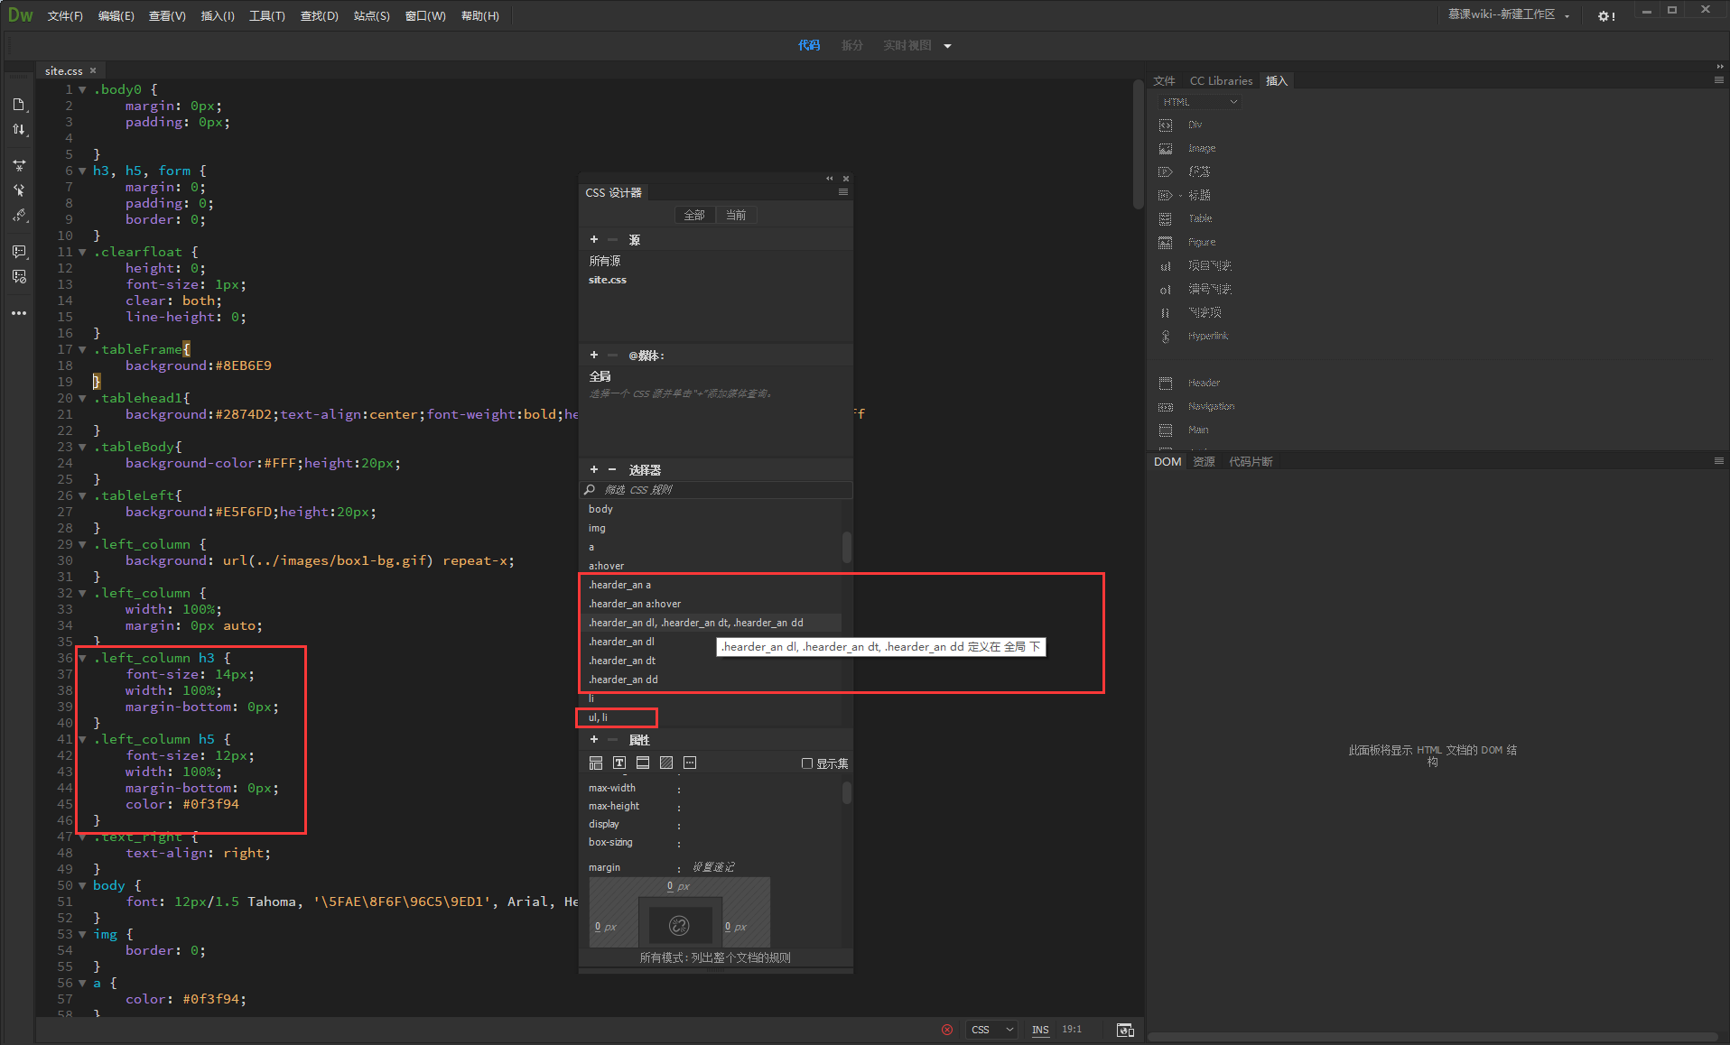Click the margin 设置速记 shorthand field
The image size is (1730, 1045).
713,867
